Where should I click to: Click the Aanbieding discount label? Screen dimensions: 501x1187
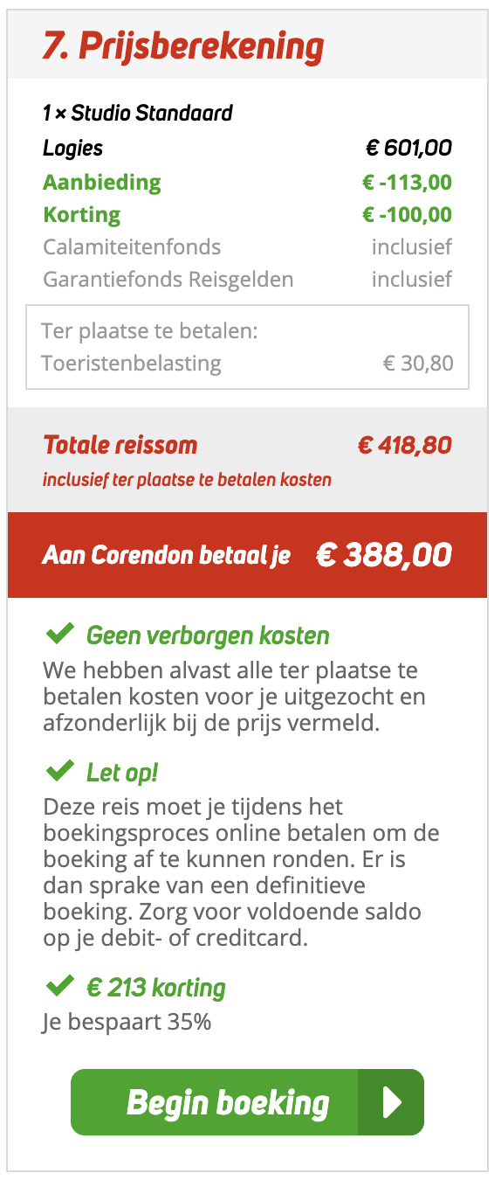102,183
